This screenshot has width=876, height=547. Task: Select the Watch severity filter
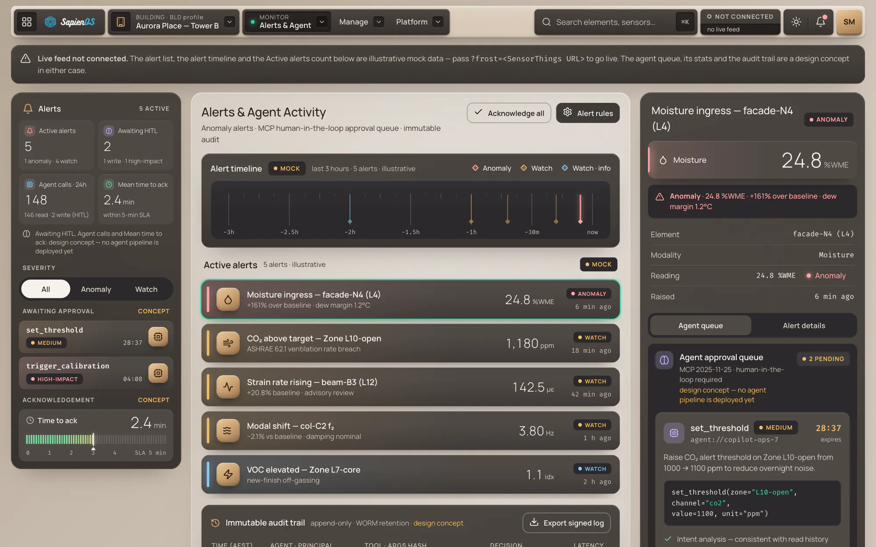click(146, 289)
